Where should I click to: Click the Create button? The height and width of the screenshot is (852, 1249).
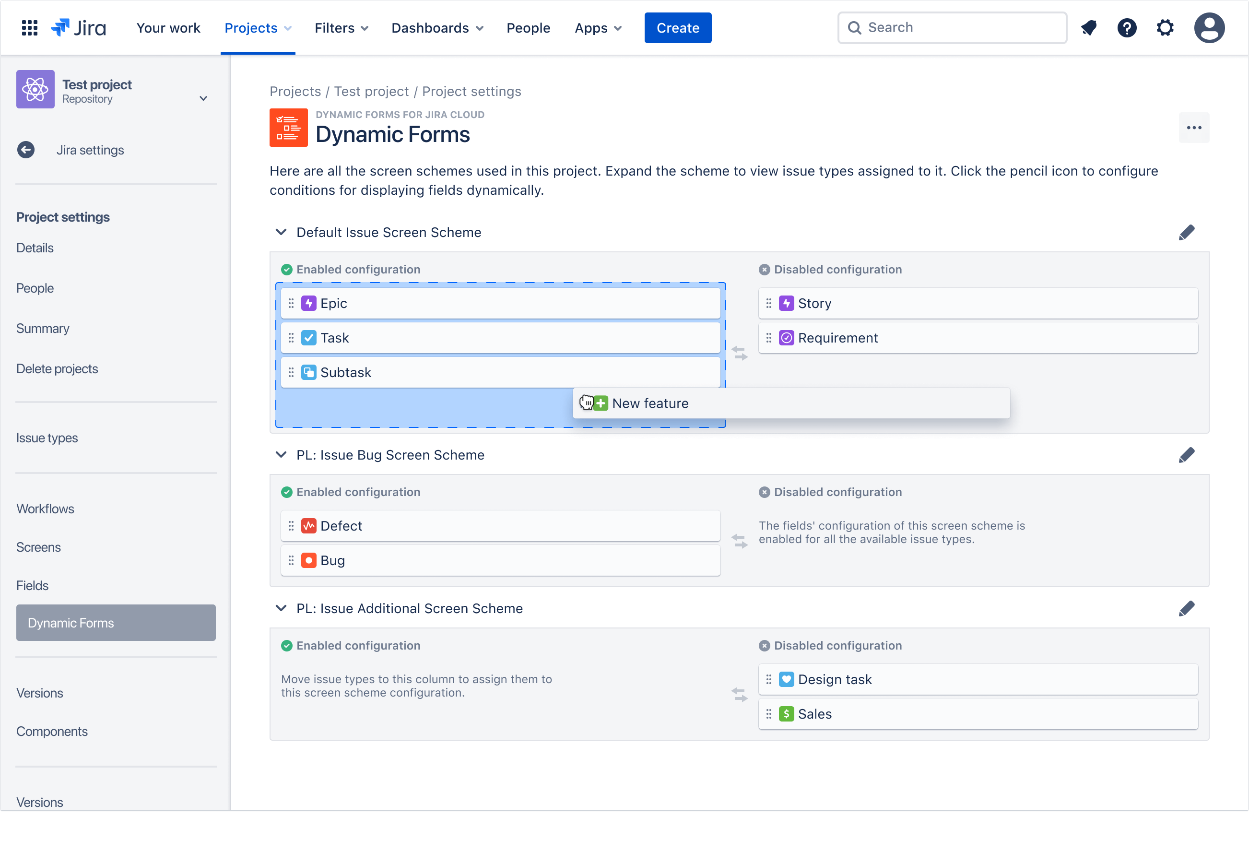coord(677,27)
